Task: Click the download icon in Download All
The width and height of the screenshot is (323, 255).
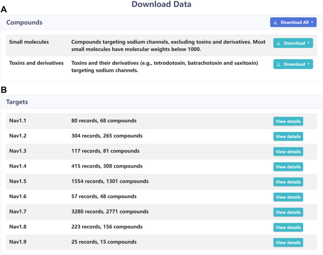Action: pyautogui.click(x=275, y=22)
